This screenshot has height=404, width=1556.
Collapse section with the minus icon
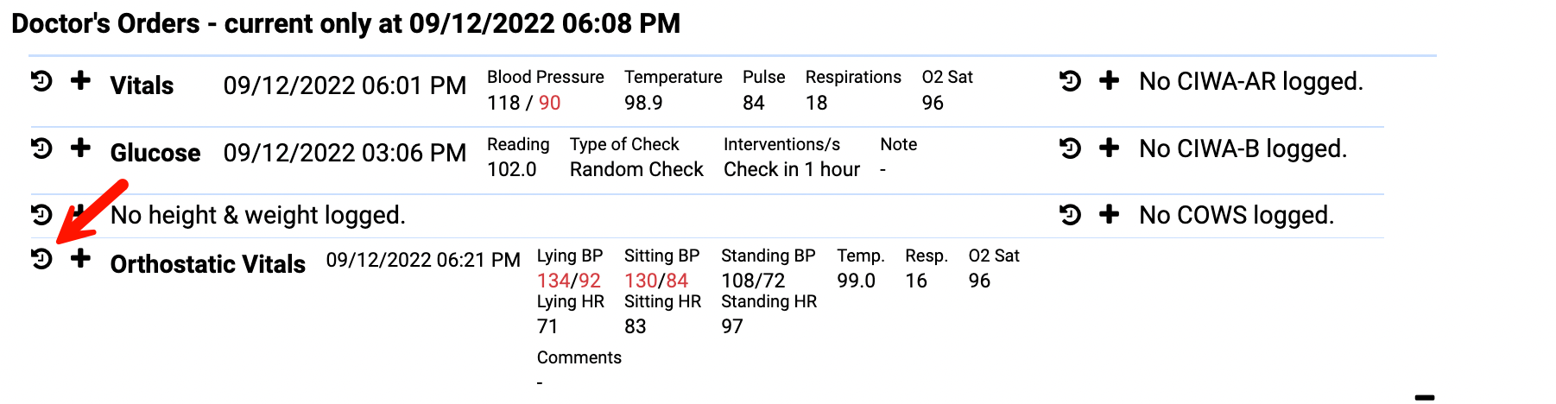[1425, 397]
